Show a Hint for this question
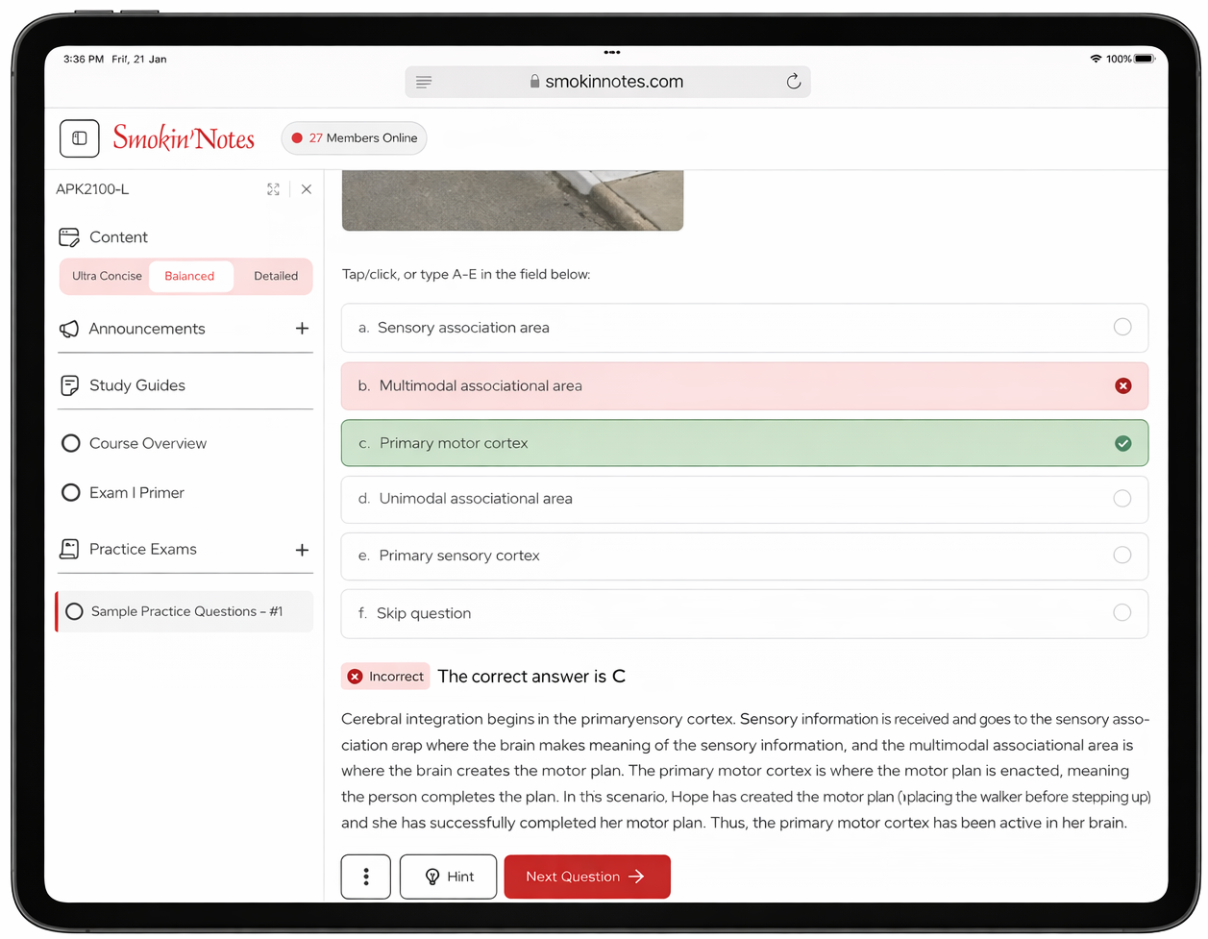 point(448,877)
